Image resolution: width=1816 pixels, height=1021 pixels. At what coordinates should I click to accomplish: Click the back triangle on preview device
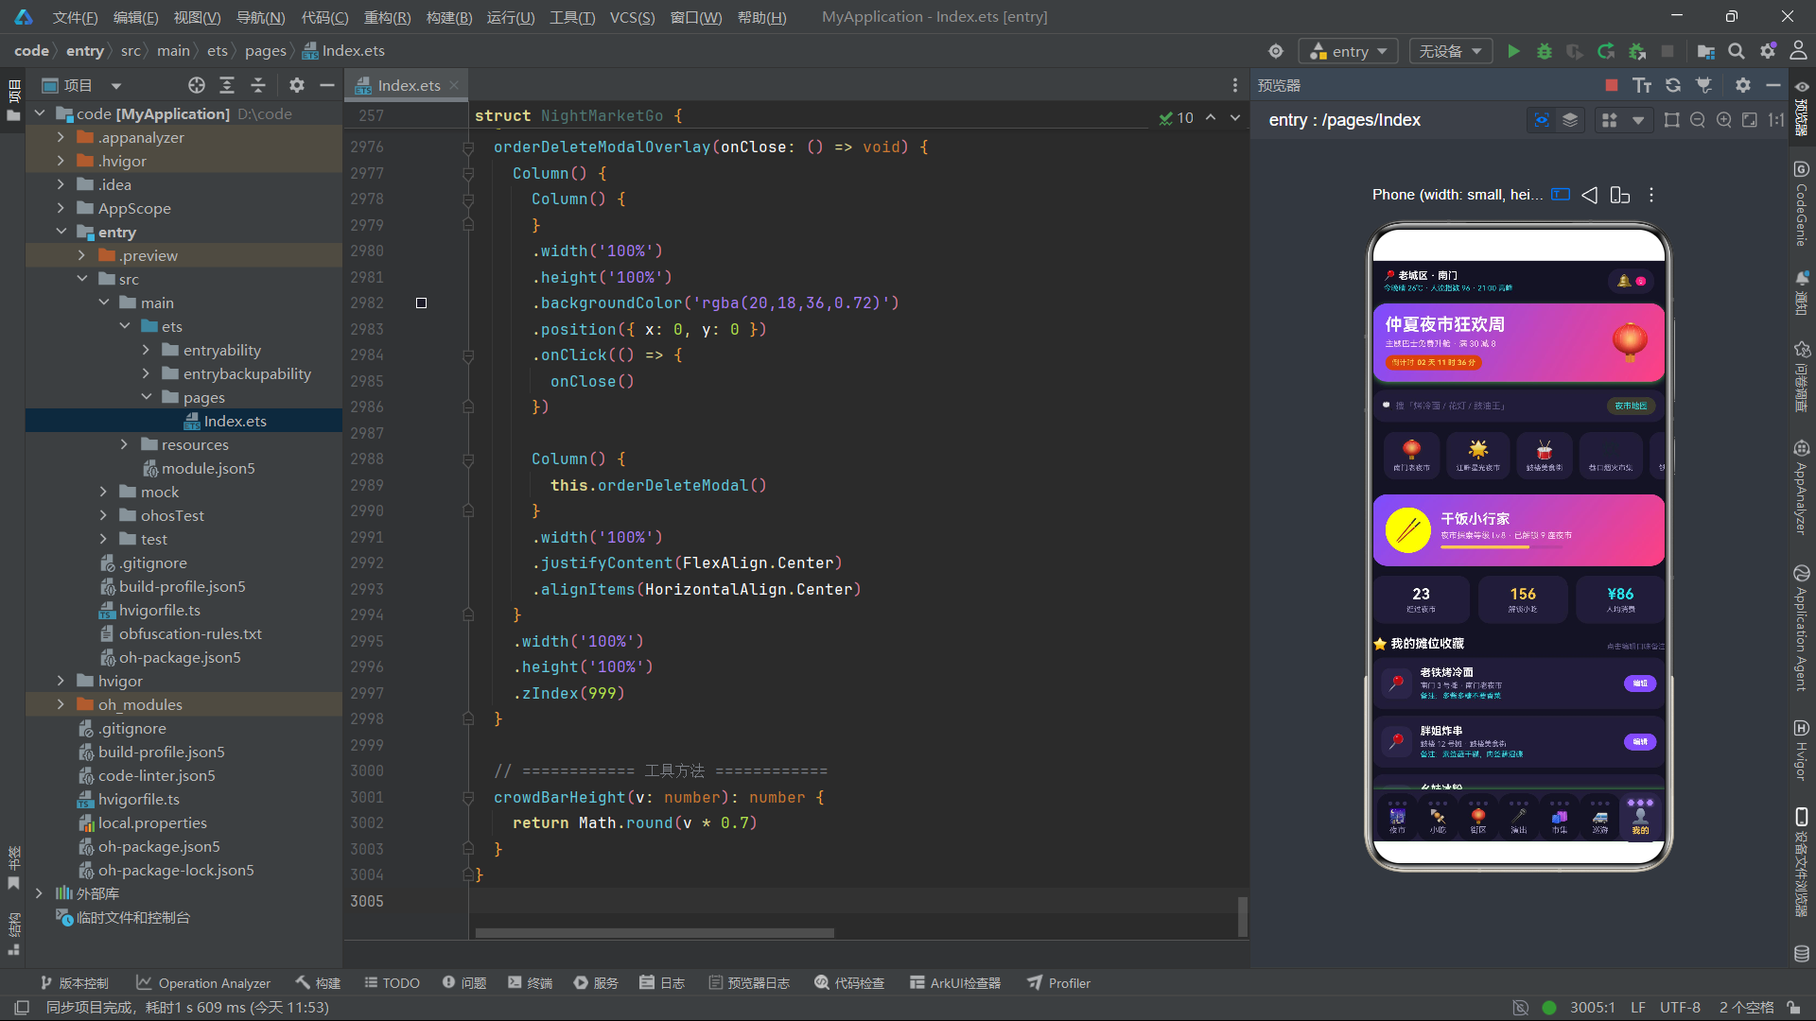pos(1590,195)
